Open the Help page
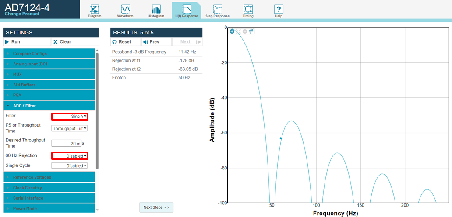452x217 pixels. point(279,10)
